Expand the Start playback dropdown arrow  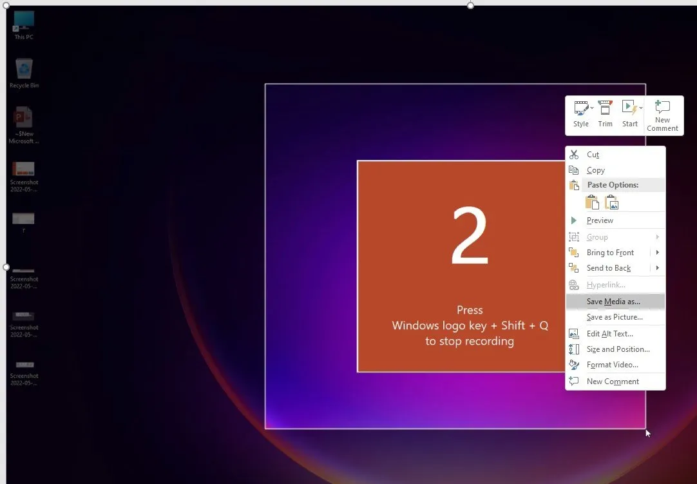click(x=640, y=108)
